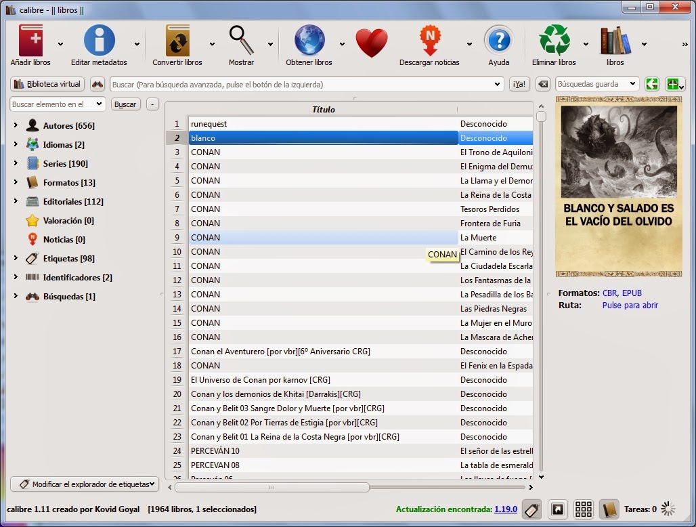Expand the Formatos [13] category
This screenshot has width=696, height=527.
pyautogui.click(x=16, y=182)
